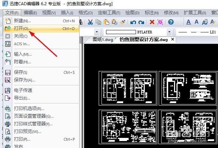Open the 视图(V) menu
This screenshot has width=218, height=148.
[49, 13]
